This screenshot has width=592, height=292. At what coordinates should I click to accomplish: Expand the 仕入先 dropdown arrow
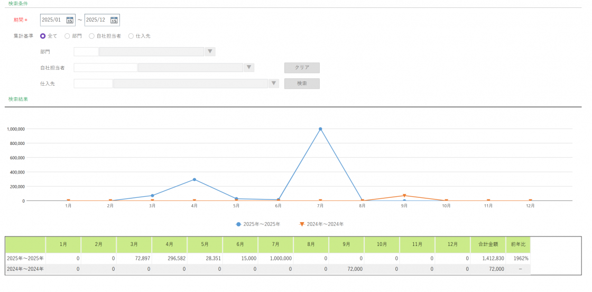click(273, 84)
